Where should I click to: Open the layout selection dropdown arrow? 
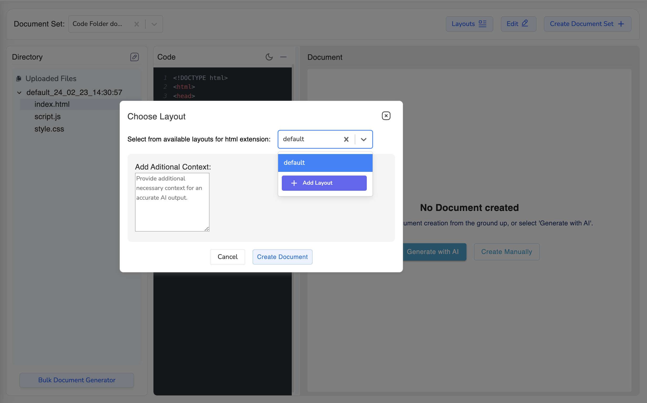point(364,139)
